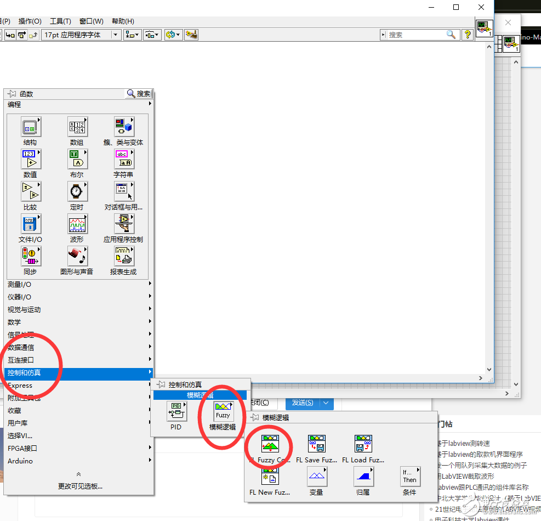Pin the 控制和仿真 subpalette
The width and height of the screenshot is (541, 521).
[x=161, y=384]
